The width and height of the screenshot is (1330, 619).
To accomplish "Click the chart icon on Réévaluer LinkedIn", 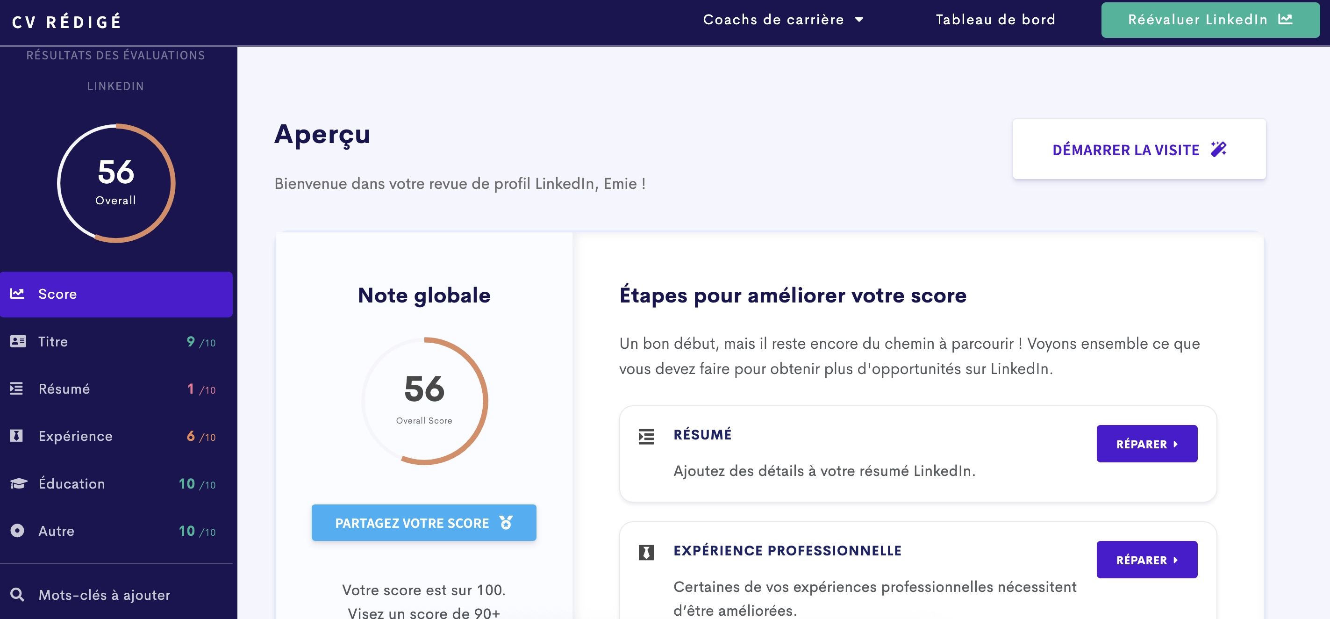I will click(1285, 19).
